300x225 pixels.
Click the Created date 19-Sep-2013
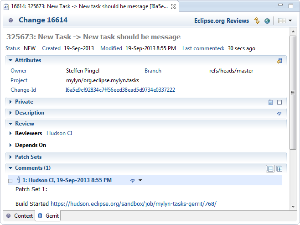[x=79, y=48]
